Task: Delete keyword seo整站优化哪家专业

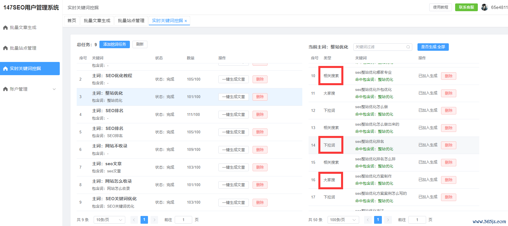Action: [449, 76]
